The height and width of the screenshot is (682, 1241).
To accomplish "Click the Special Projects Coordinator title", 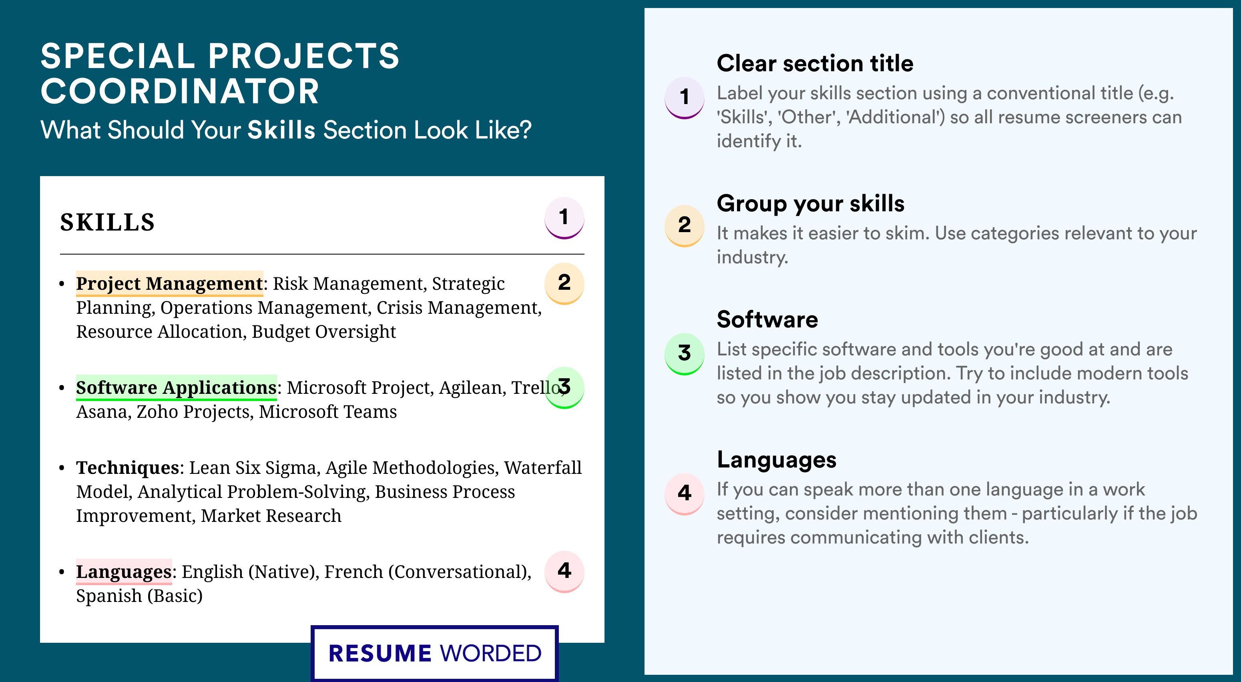I will point(220,73).
